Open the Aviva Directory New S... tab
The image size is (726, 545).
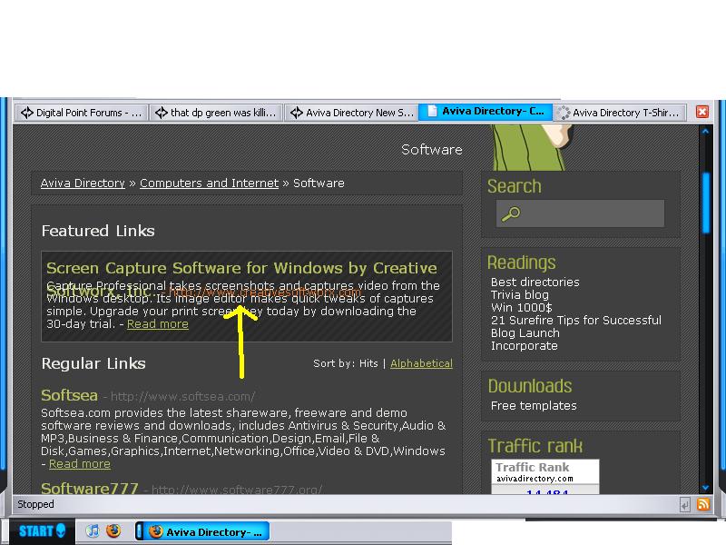[x=350, y=113]
